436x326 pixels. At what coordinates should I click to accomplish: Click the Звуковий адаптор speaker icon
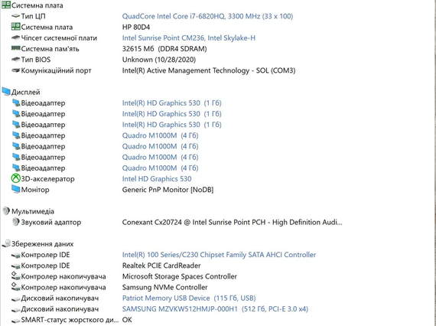point(16,222)
